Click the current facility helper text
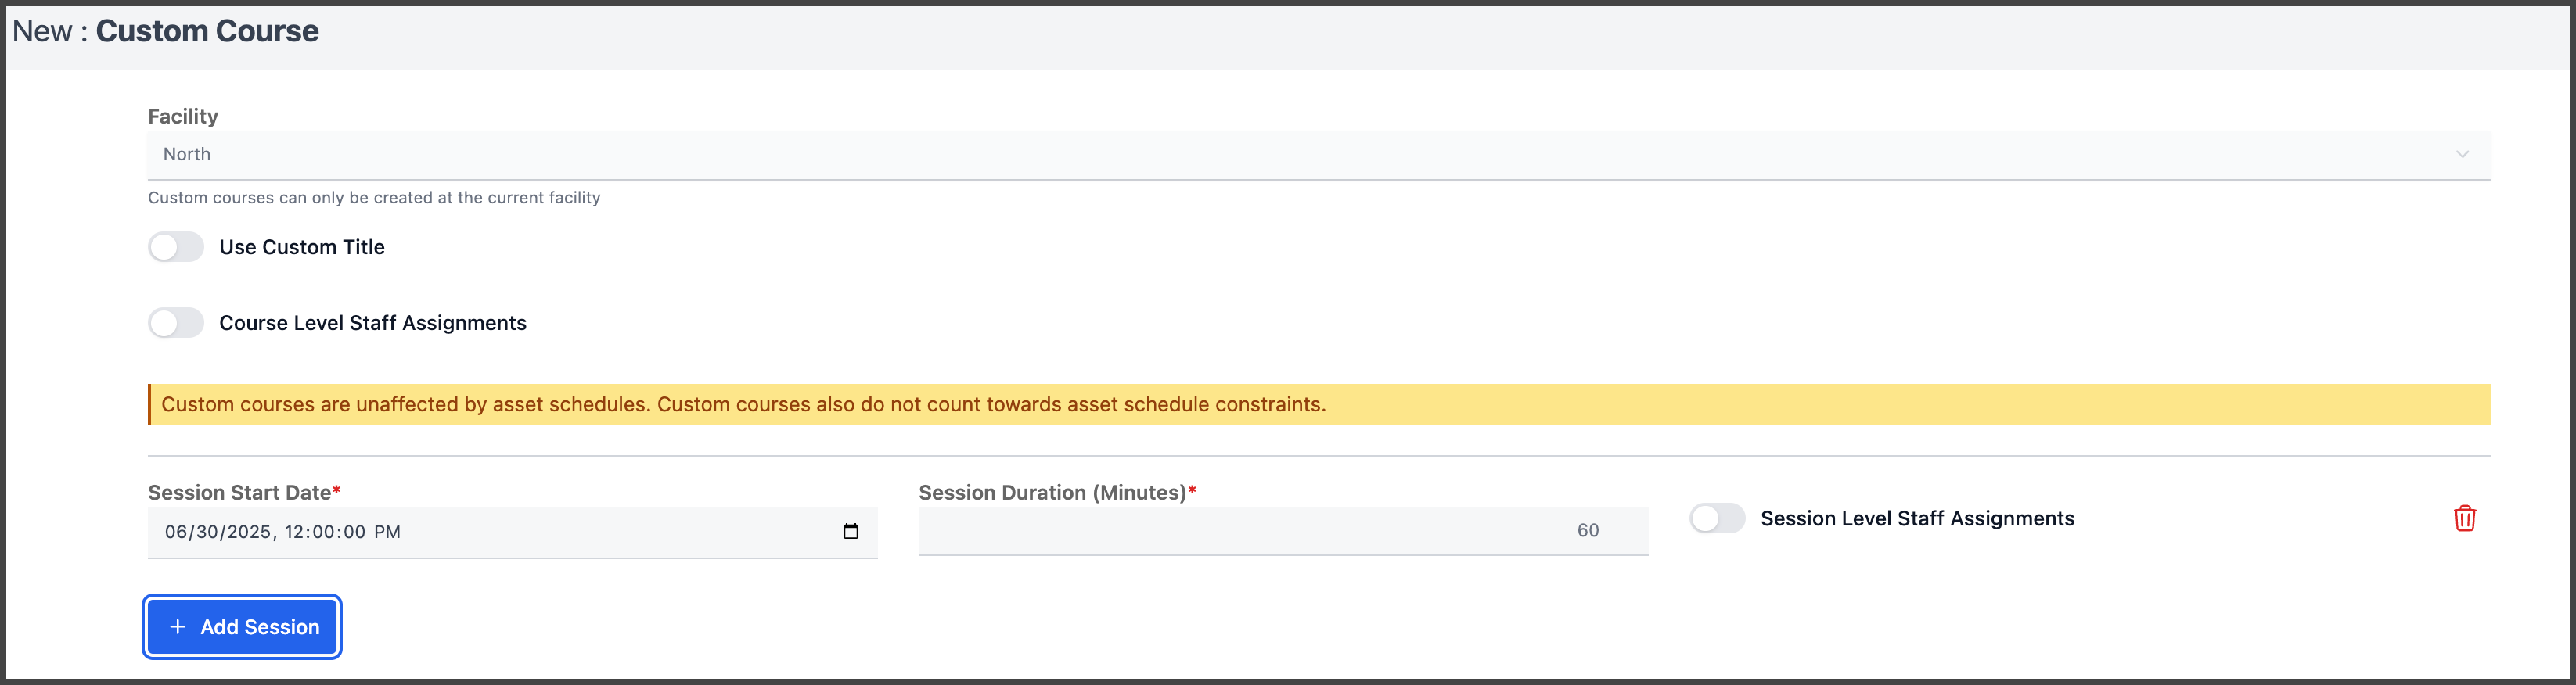Screen dimensions: 2576x685 click(x=374, y=198)
